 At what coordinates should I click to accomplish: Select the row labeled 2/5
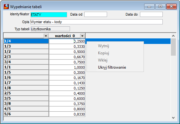coord(26,93)
